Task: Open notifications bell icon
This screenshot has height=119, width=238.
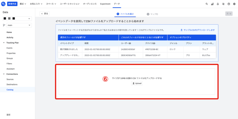Action: (x=218, y=4)
